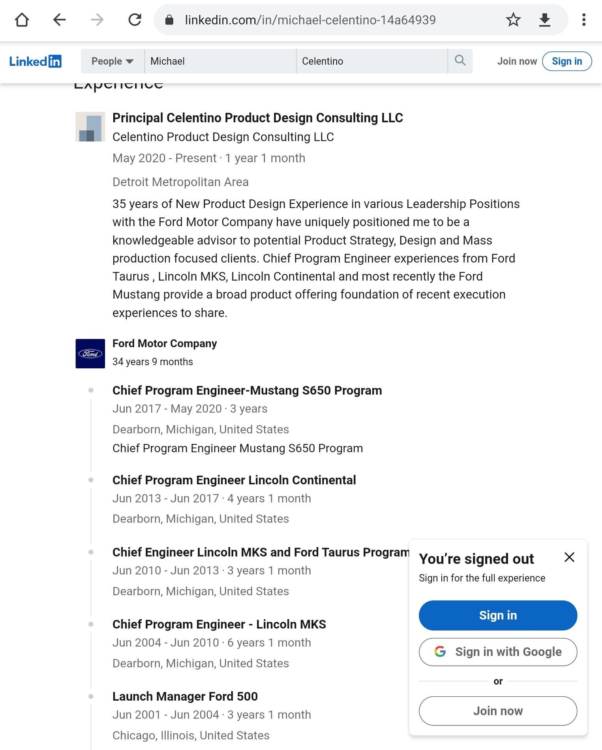The width and height of the screenshot is (602, 750).
Task: Tap the browser home icon
Action: (x=22, y=20)
